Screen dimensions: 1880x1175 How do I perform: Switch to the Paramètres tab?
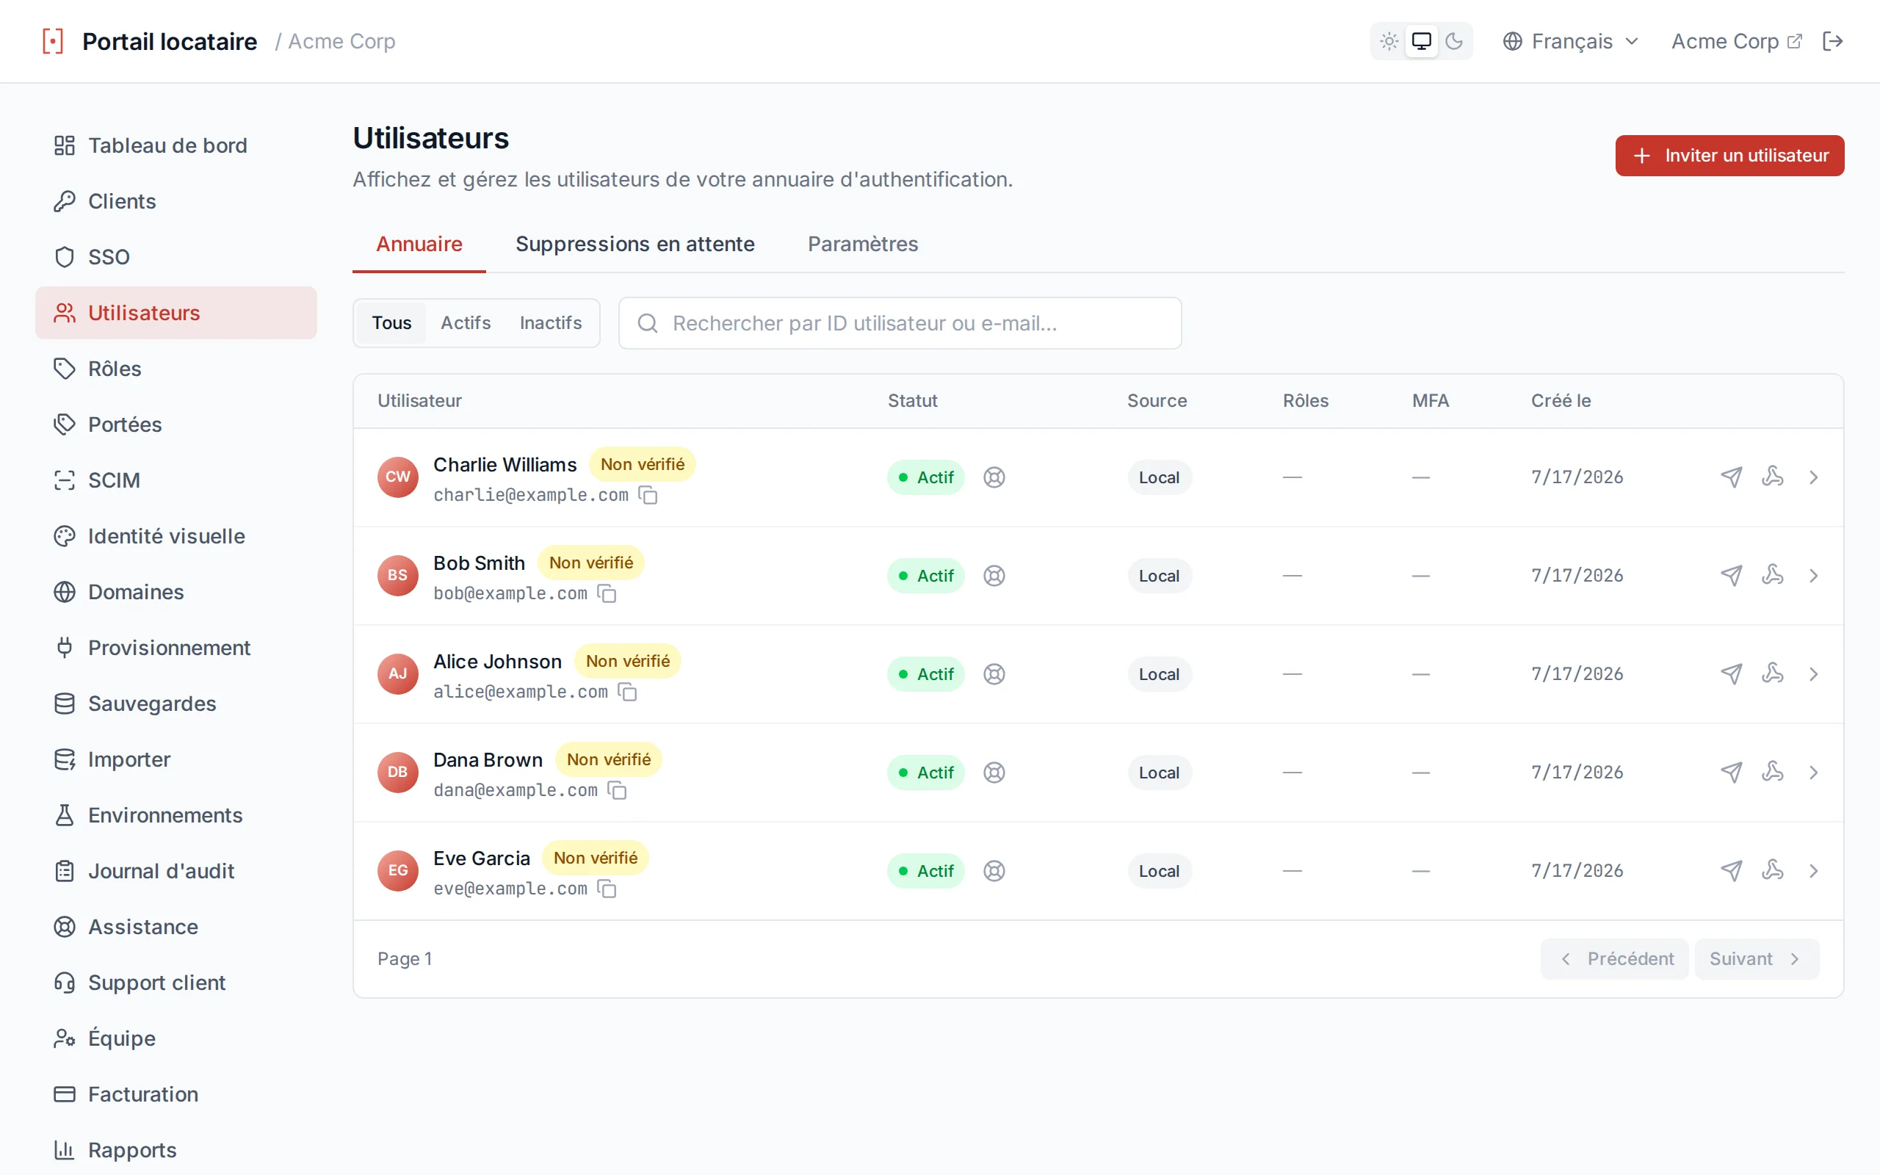pos(862,244)
